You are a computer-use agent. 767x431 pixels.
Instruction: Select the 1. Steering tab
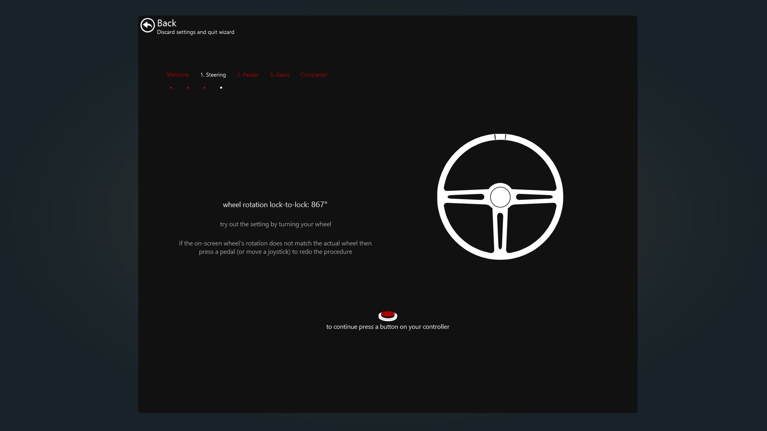213,75
